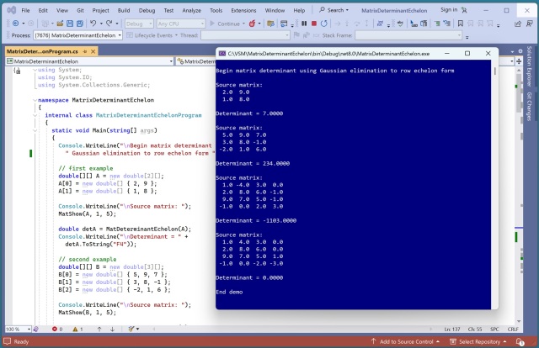The image size is (539, 348).
Task: Toggle the bookmark icon in the toolbar
Action: (461, 24)
